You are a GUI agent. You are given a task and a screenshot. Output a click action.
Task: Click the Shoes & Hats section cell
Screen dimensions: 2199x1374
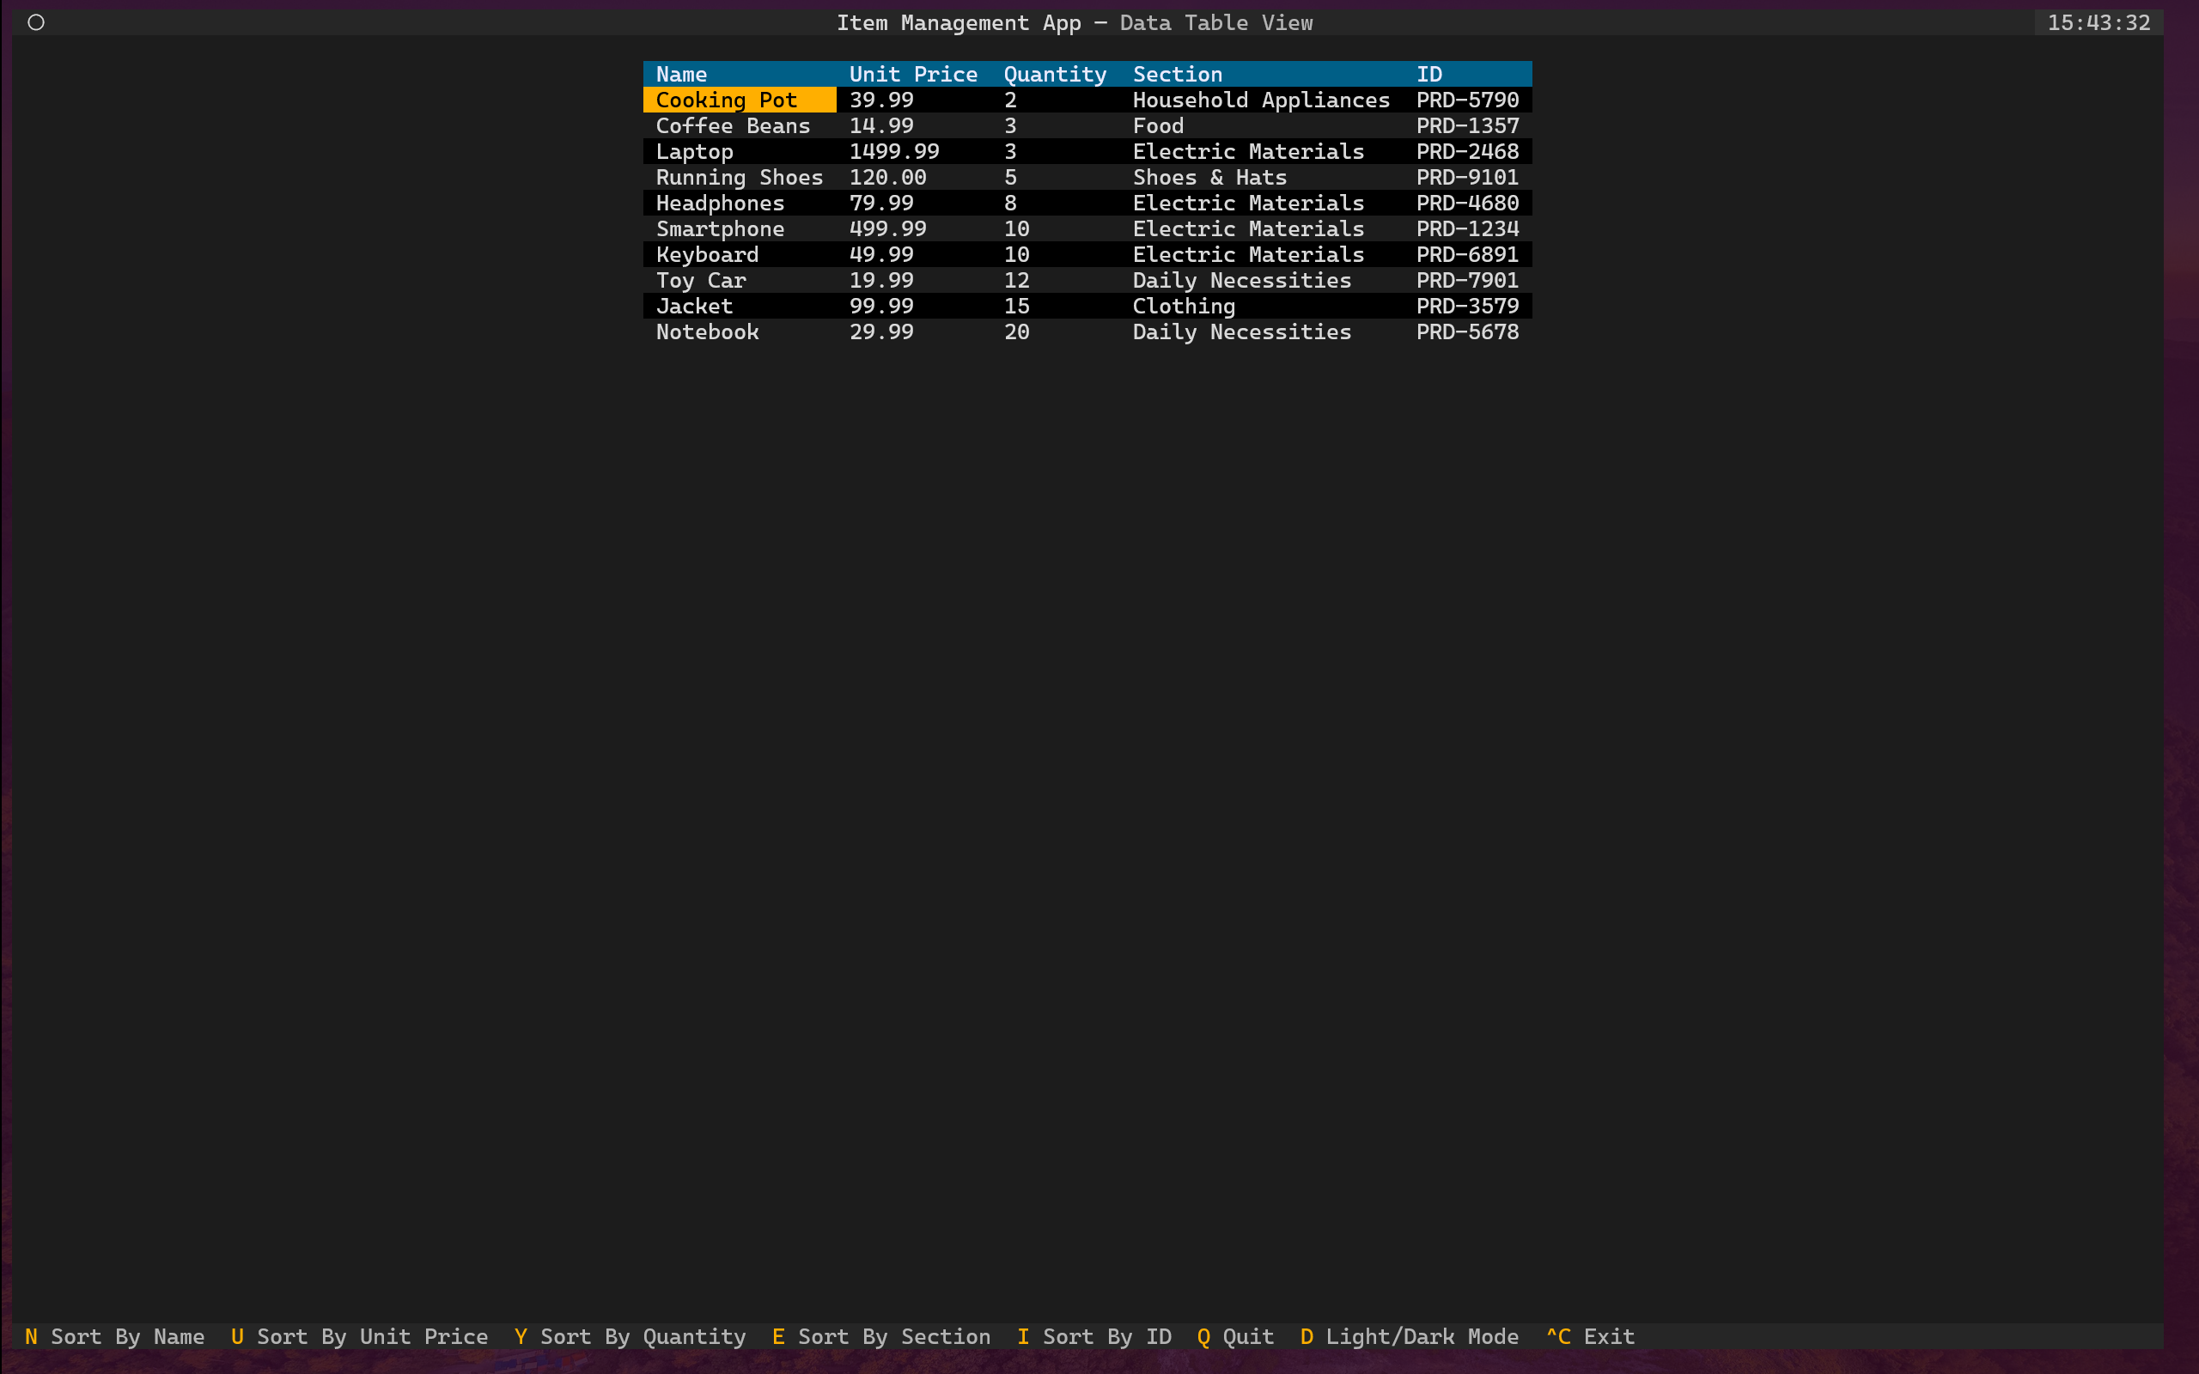click(x=1262, y=177)
